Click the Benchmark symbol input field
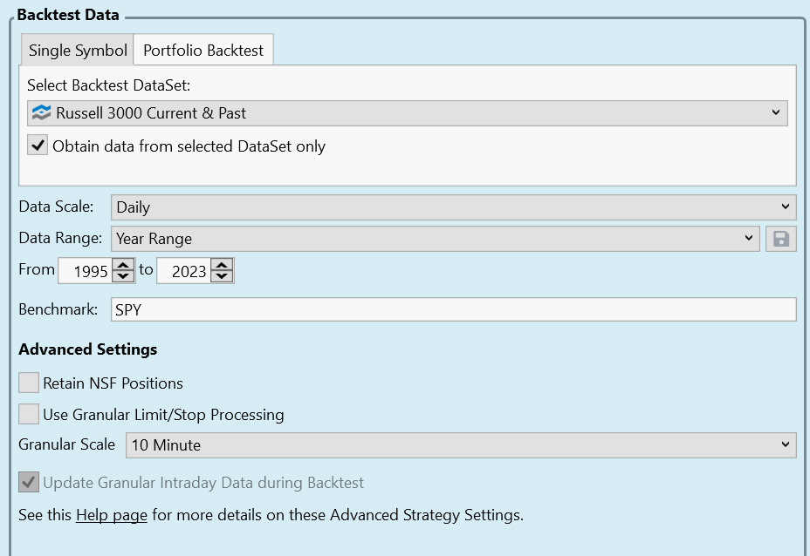The image size is (810, 556). point(453,309)
